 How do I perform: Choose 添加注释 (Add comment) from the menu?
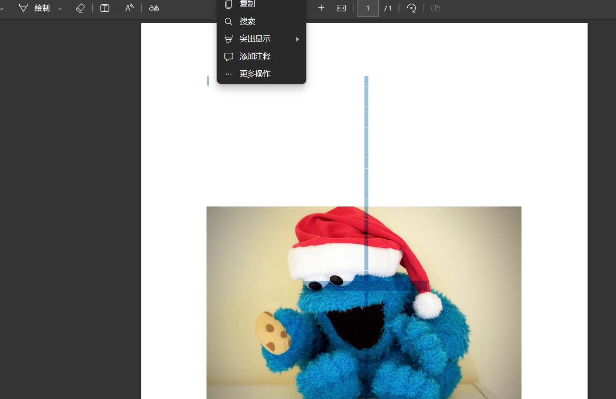click(262, 56)
